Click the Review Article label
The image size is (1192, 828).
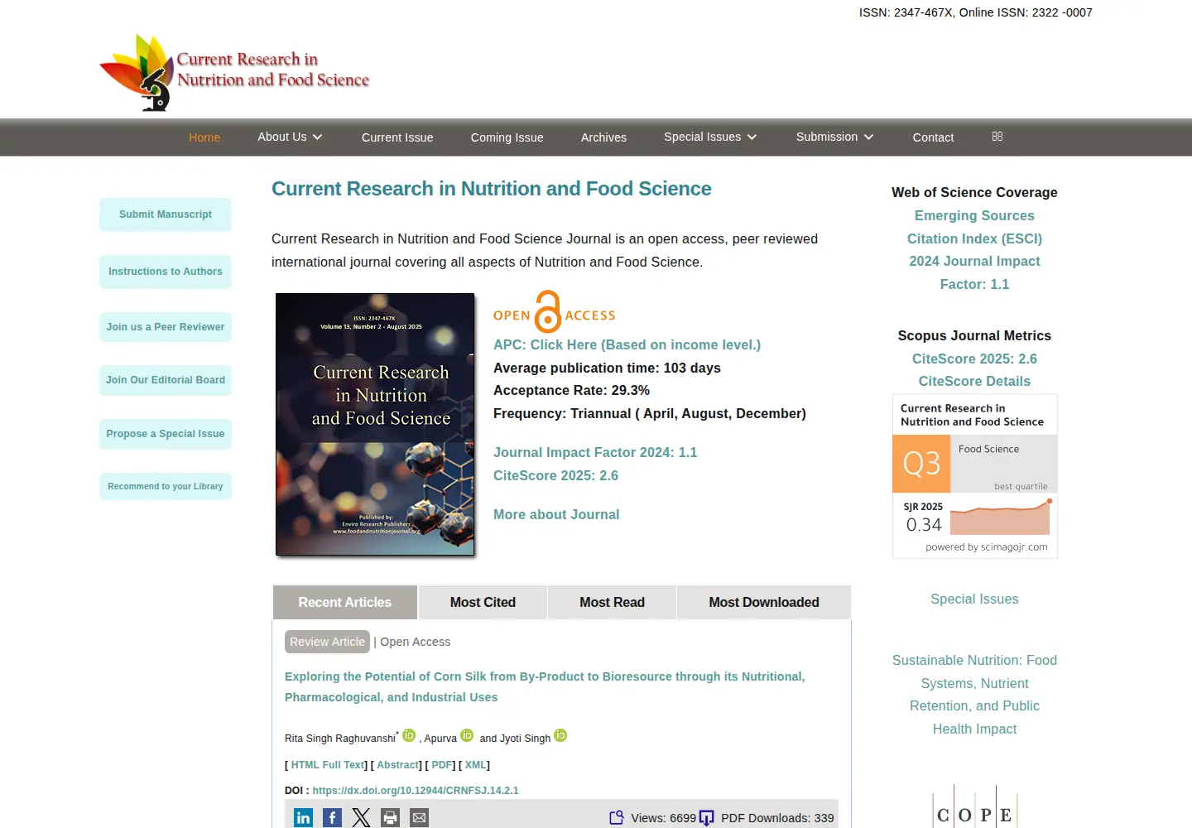pyautogui.click(x=327, y=642)
